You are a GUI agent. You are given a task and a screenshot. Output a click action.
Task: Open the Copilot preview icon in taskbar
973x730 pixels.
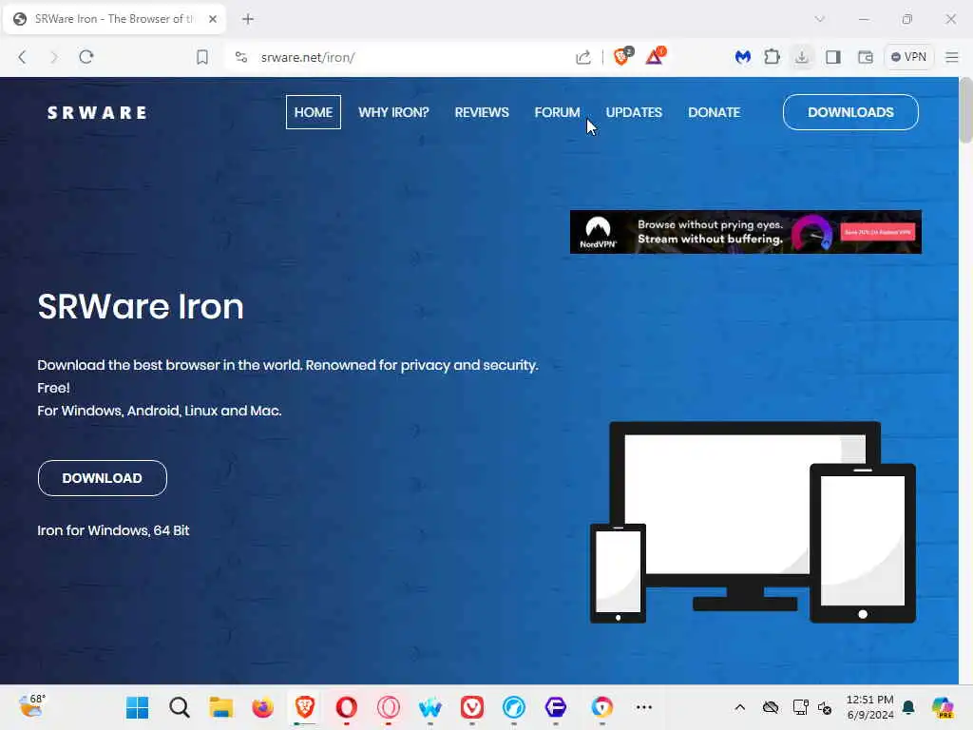943,707
